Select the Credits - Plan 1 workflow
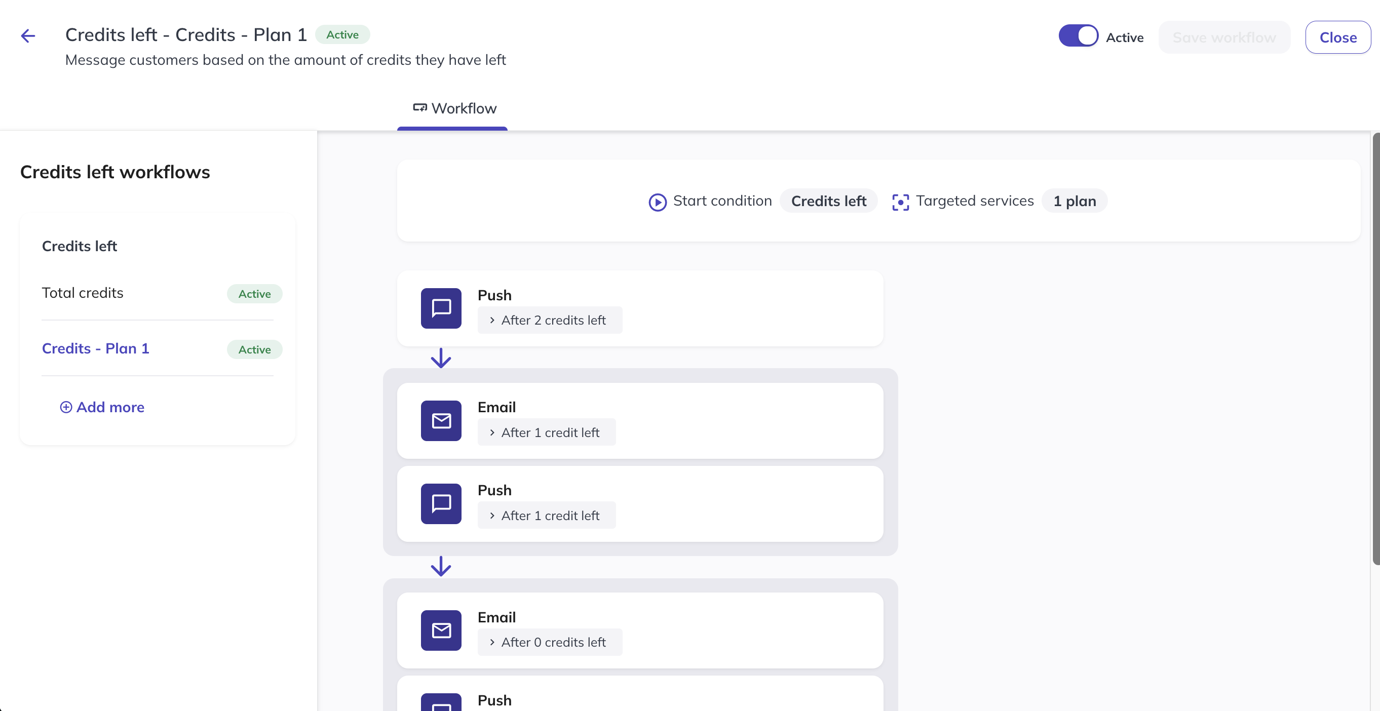Screen dimensions: 1380x711 [x=95, y=348]
